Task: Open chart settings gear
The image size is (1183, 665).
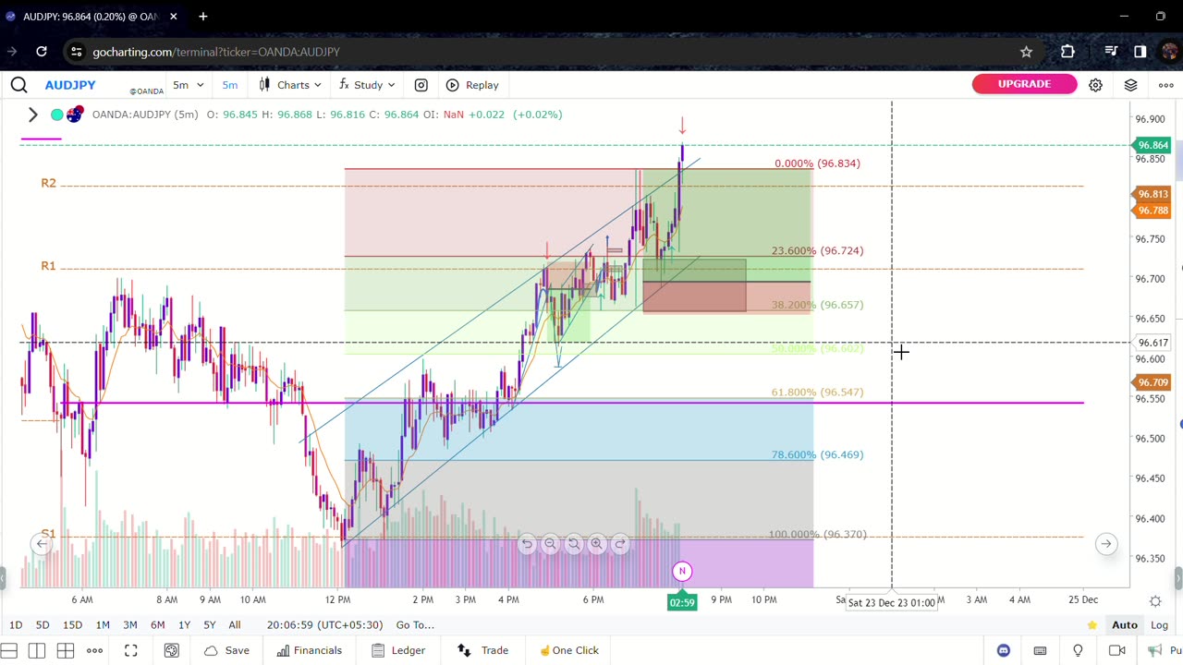Action: 1095,85
